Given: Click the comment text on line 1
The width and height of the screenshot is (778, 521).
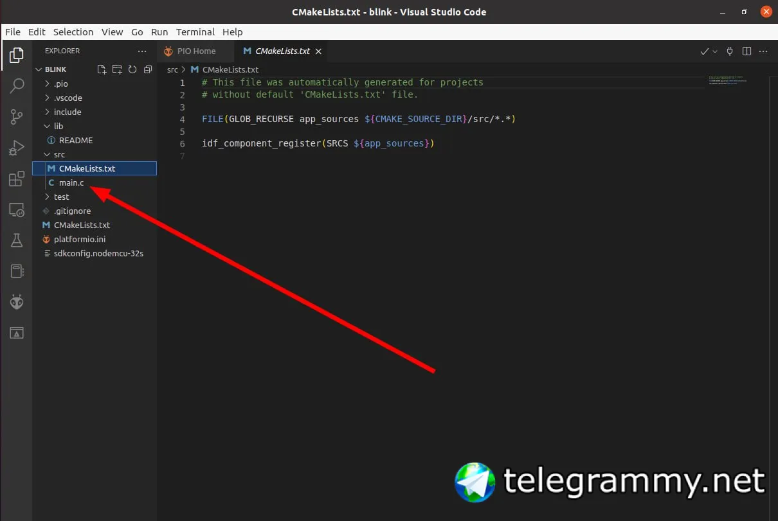Looking at the screenshot, I should tap(342, 82).
